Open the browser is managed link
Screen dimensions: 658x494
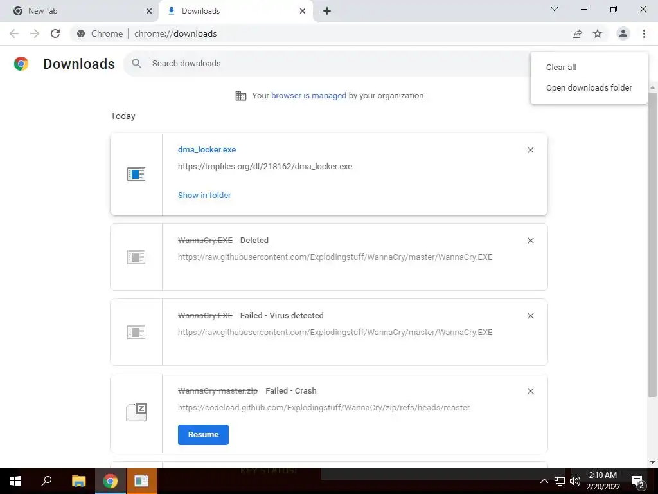tap(308, 96)
